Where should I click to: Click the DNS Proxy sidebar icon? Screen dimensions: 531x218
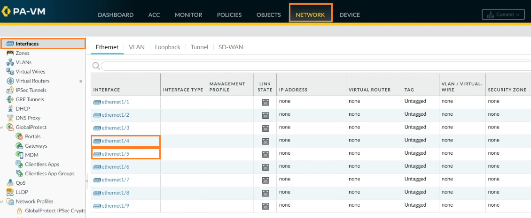[10, 118]
